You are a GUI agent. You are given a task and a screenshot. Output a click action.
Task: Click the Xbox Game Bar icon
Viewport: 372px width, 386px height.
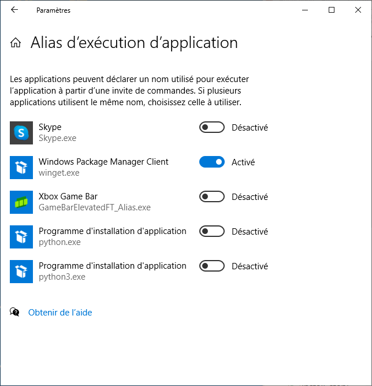pyautogui.click(x=21, y=202)
